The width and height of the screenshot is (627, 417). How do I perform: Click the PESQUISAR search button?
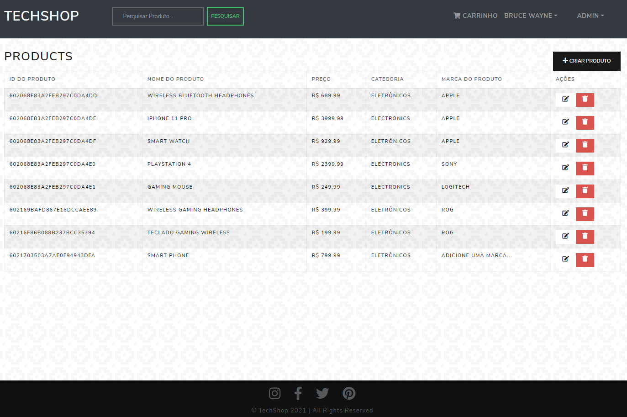click(x=225, y=16)
